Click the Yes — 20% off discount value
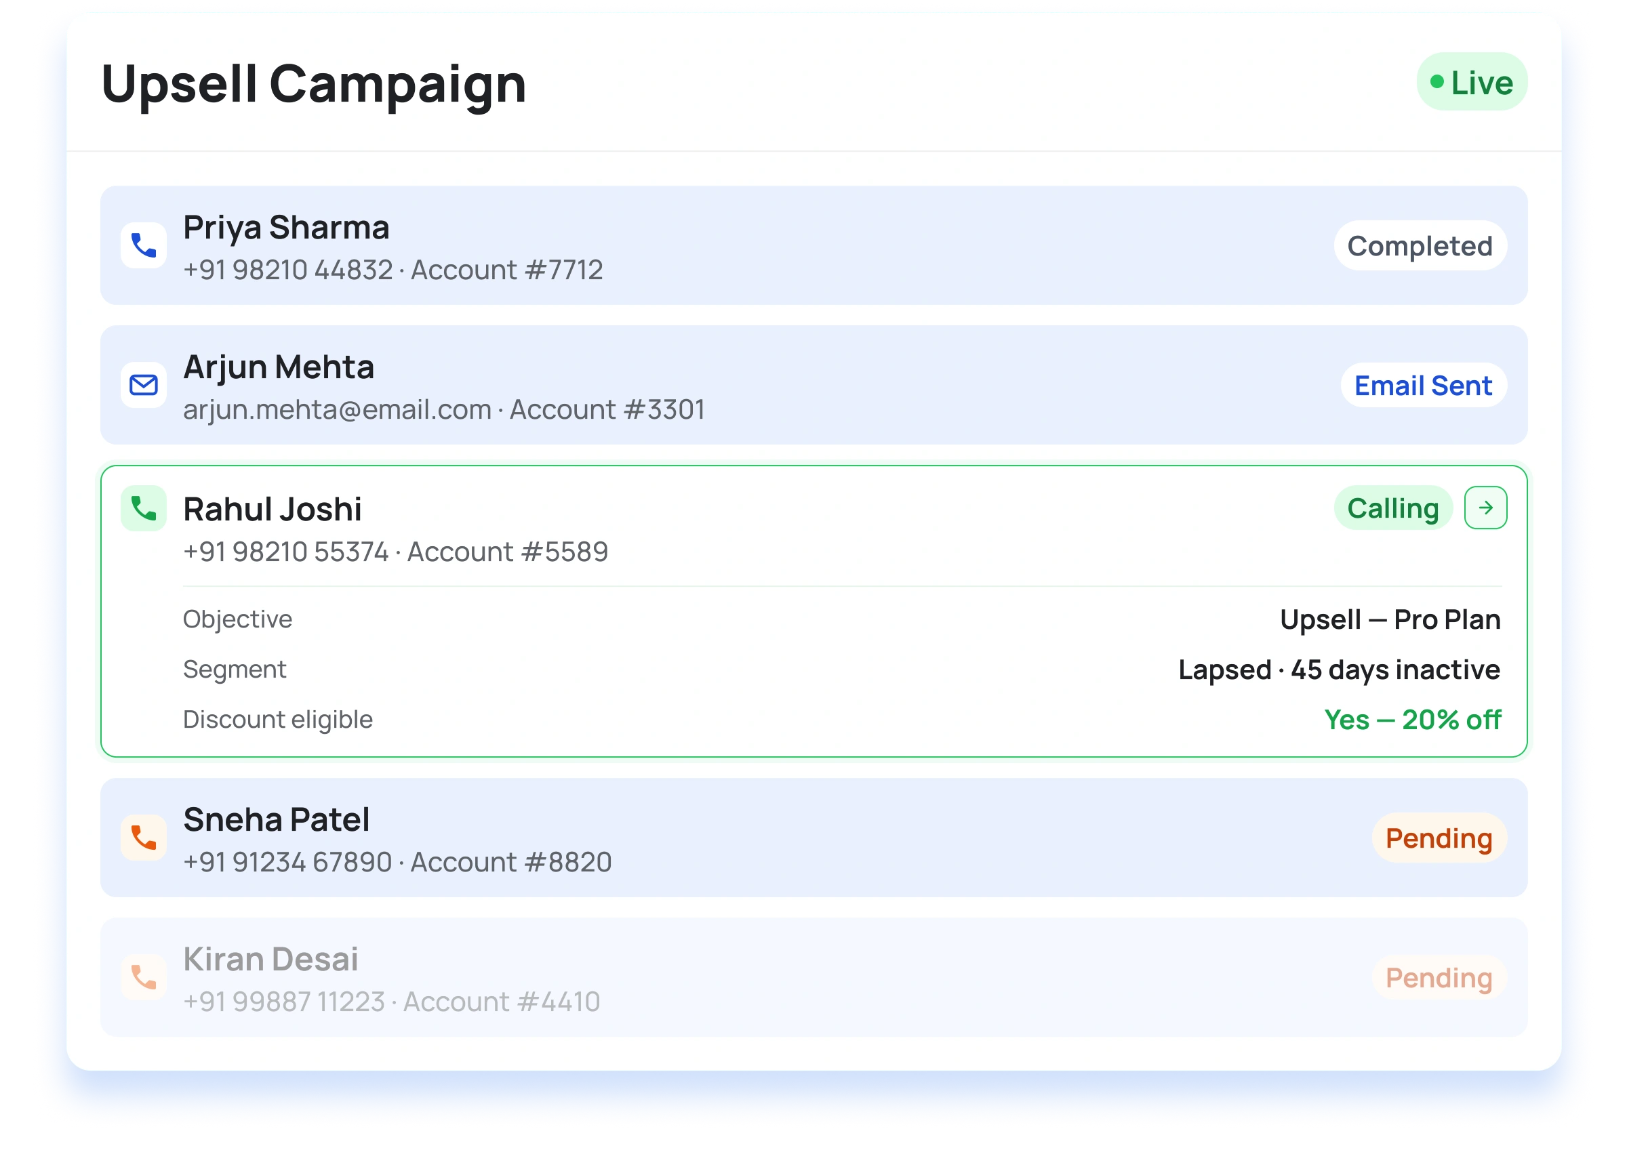This screenshot has width=1627, height=1152. coord(1412,719)
